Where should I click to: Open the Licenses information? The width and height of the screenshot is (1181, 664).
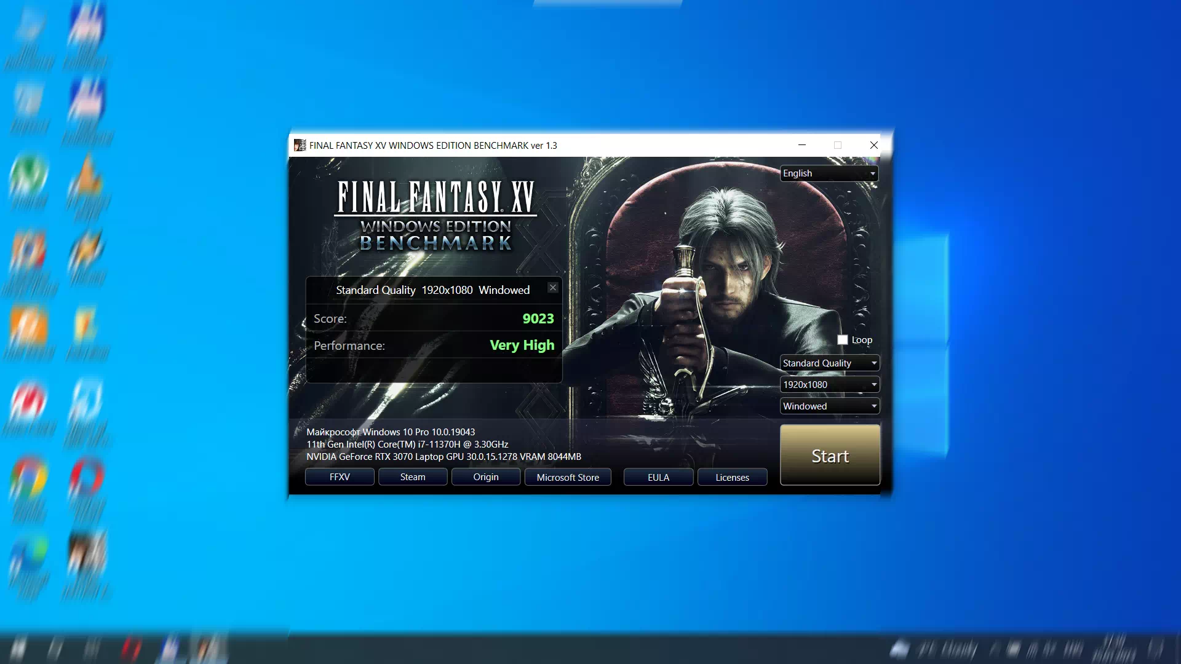[731, 477]
